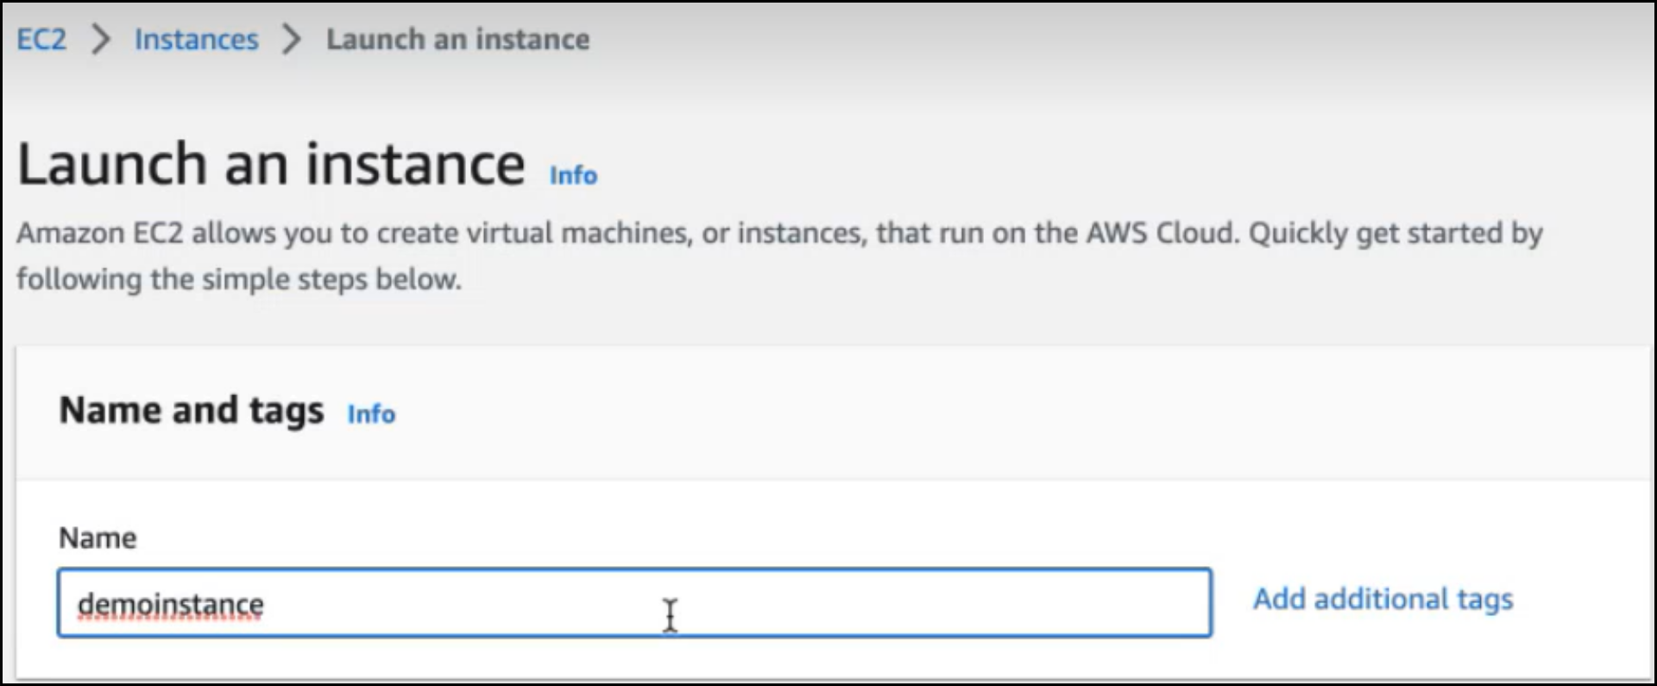Open Info link beside Launch an instance heading
This screenshot has height=686, width=1657.
click(573, 175)
